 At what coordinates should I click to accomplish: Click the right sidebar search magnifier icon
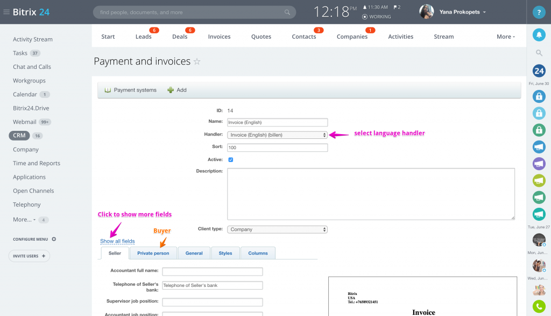pos(539,53)
